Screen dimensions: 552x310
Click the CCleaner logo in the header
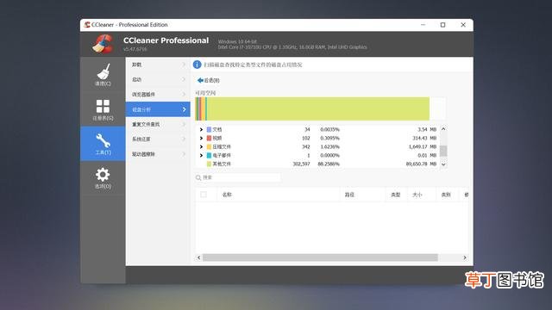(103, 44)
